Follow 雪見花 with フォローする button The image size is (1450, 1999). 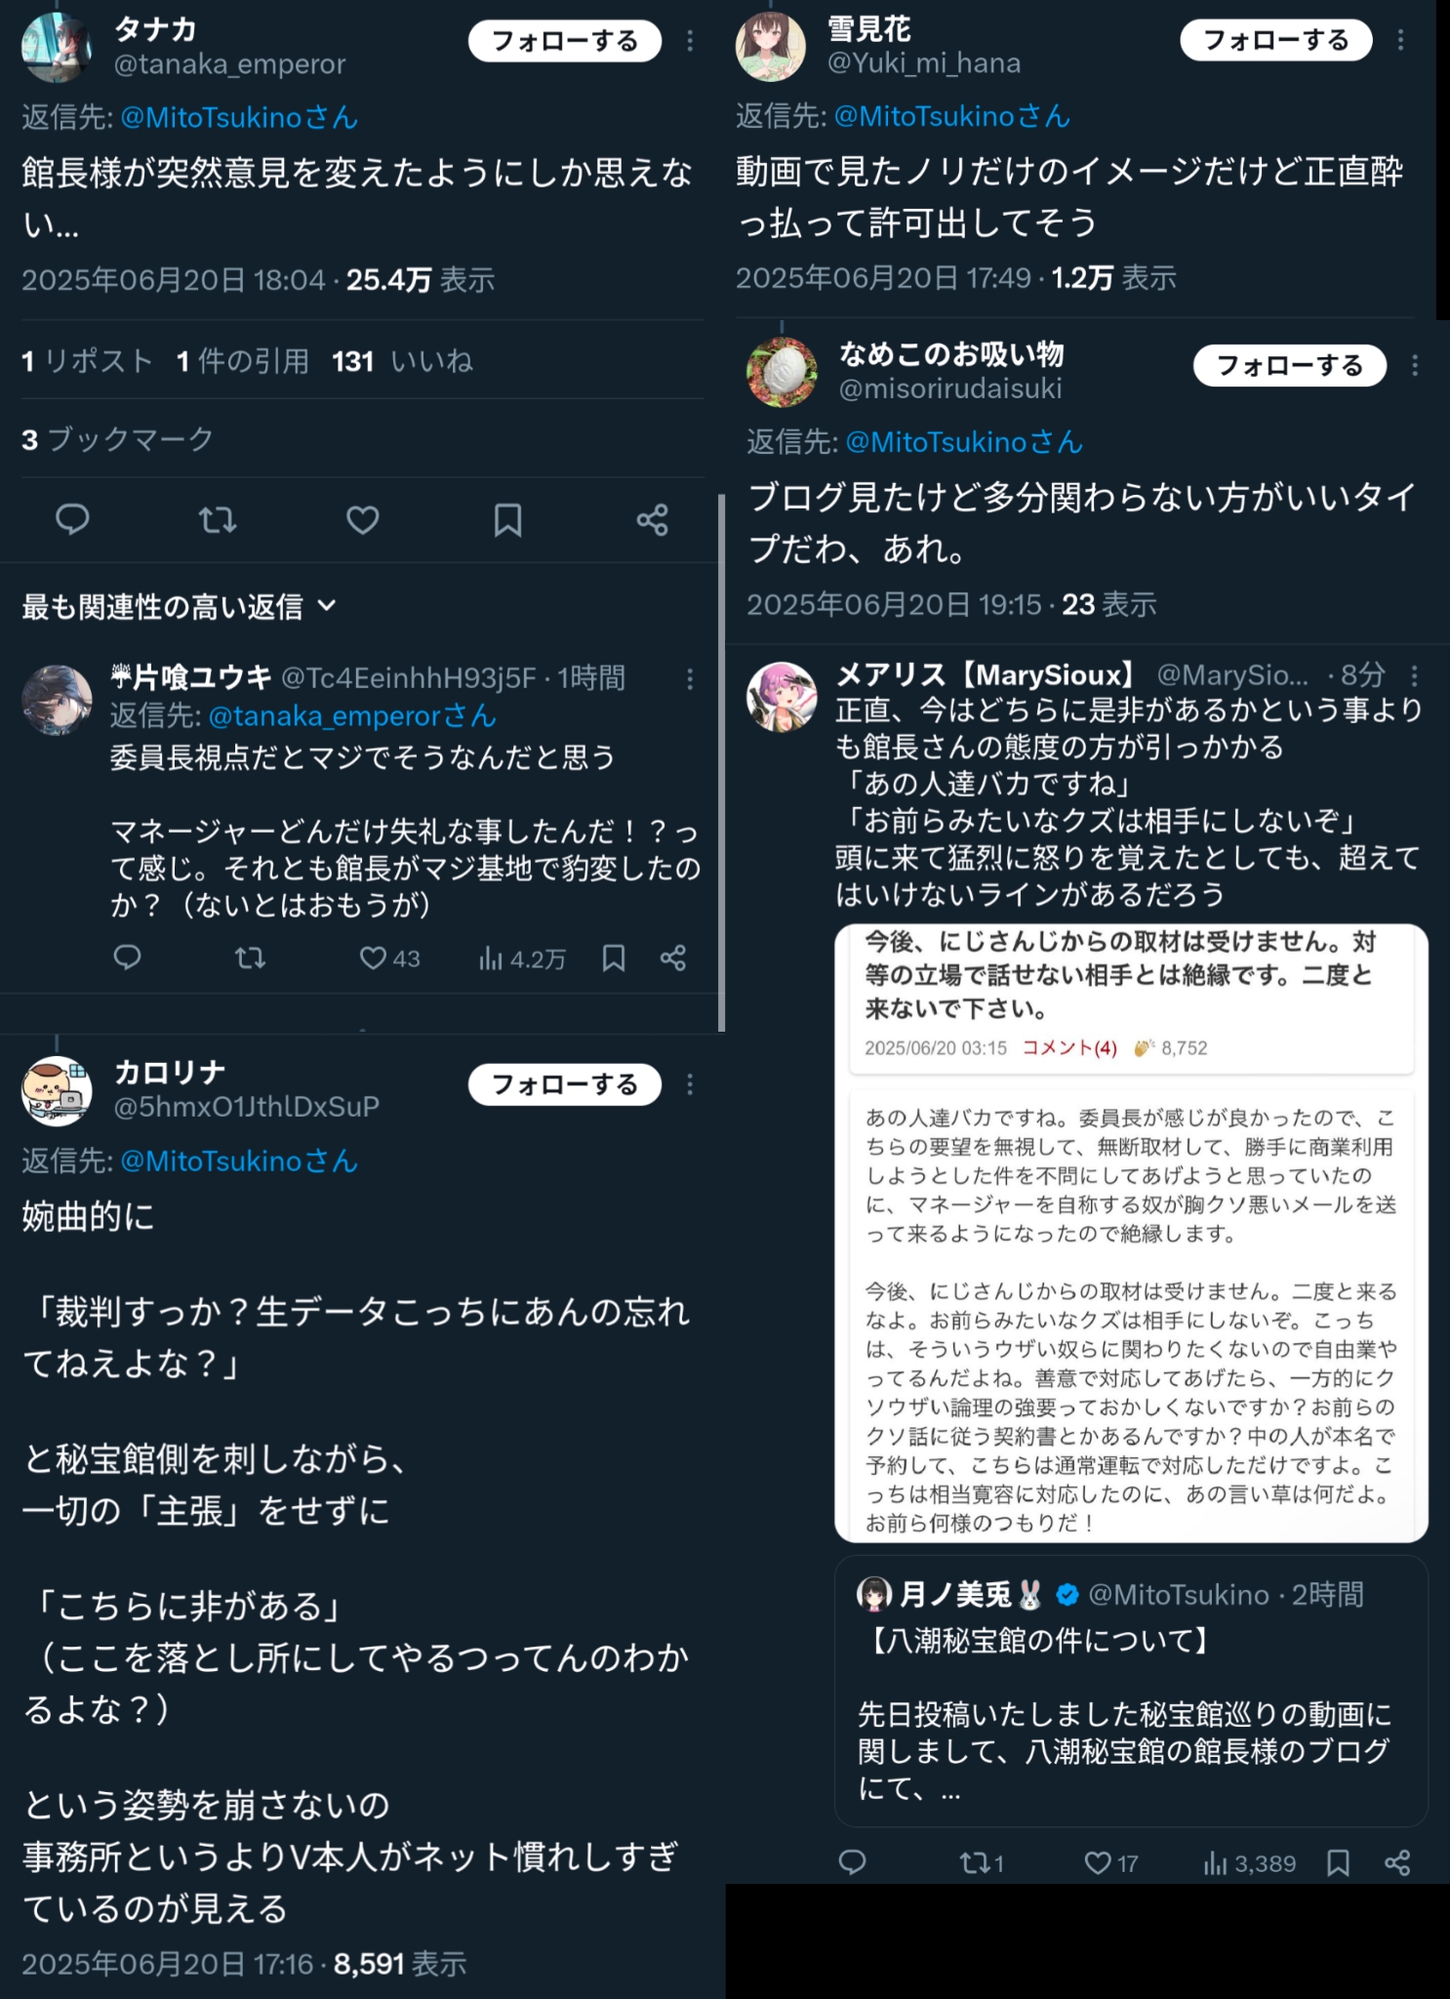[x=1276, y=40]
